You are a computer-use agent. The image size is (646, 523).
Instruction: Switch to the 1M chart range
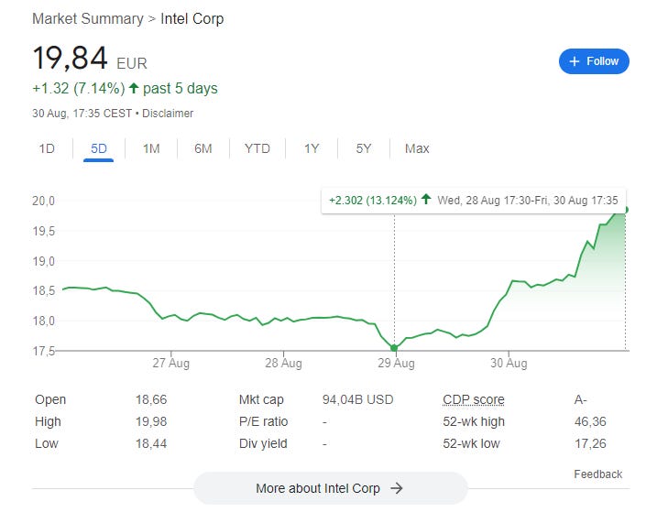coord(151,148)
